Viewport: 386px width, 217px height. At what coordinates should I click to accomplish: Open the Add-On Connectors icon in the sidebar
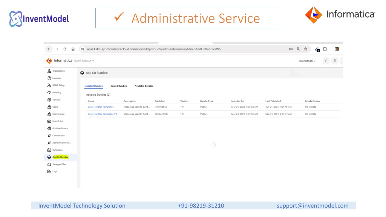click(49, 143)
